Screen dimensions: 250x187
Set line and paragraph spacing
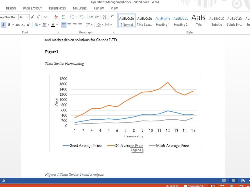(x=88, y=25)
